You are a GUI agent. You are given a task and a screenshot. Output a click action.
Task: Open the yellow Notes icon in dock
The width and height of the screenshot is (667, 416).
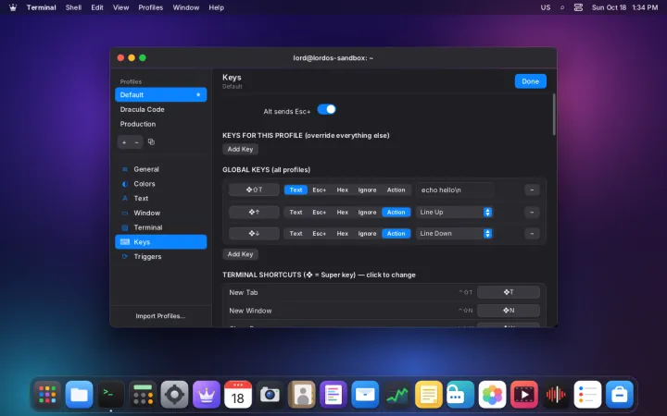(x=428, y=395)
